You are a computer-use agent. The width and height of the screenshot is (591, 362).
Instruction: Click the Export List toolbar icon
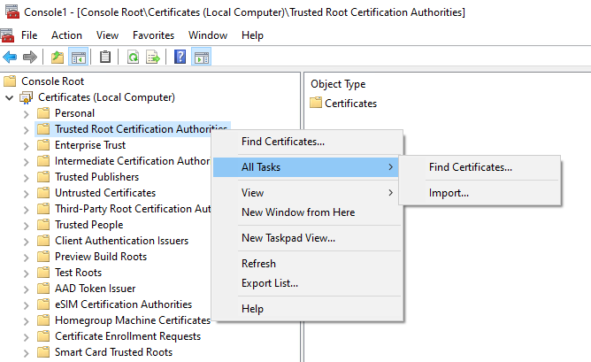[x=152, y=58]
